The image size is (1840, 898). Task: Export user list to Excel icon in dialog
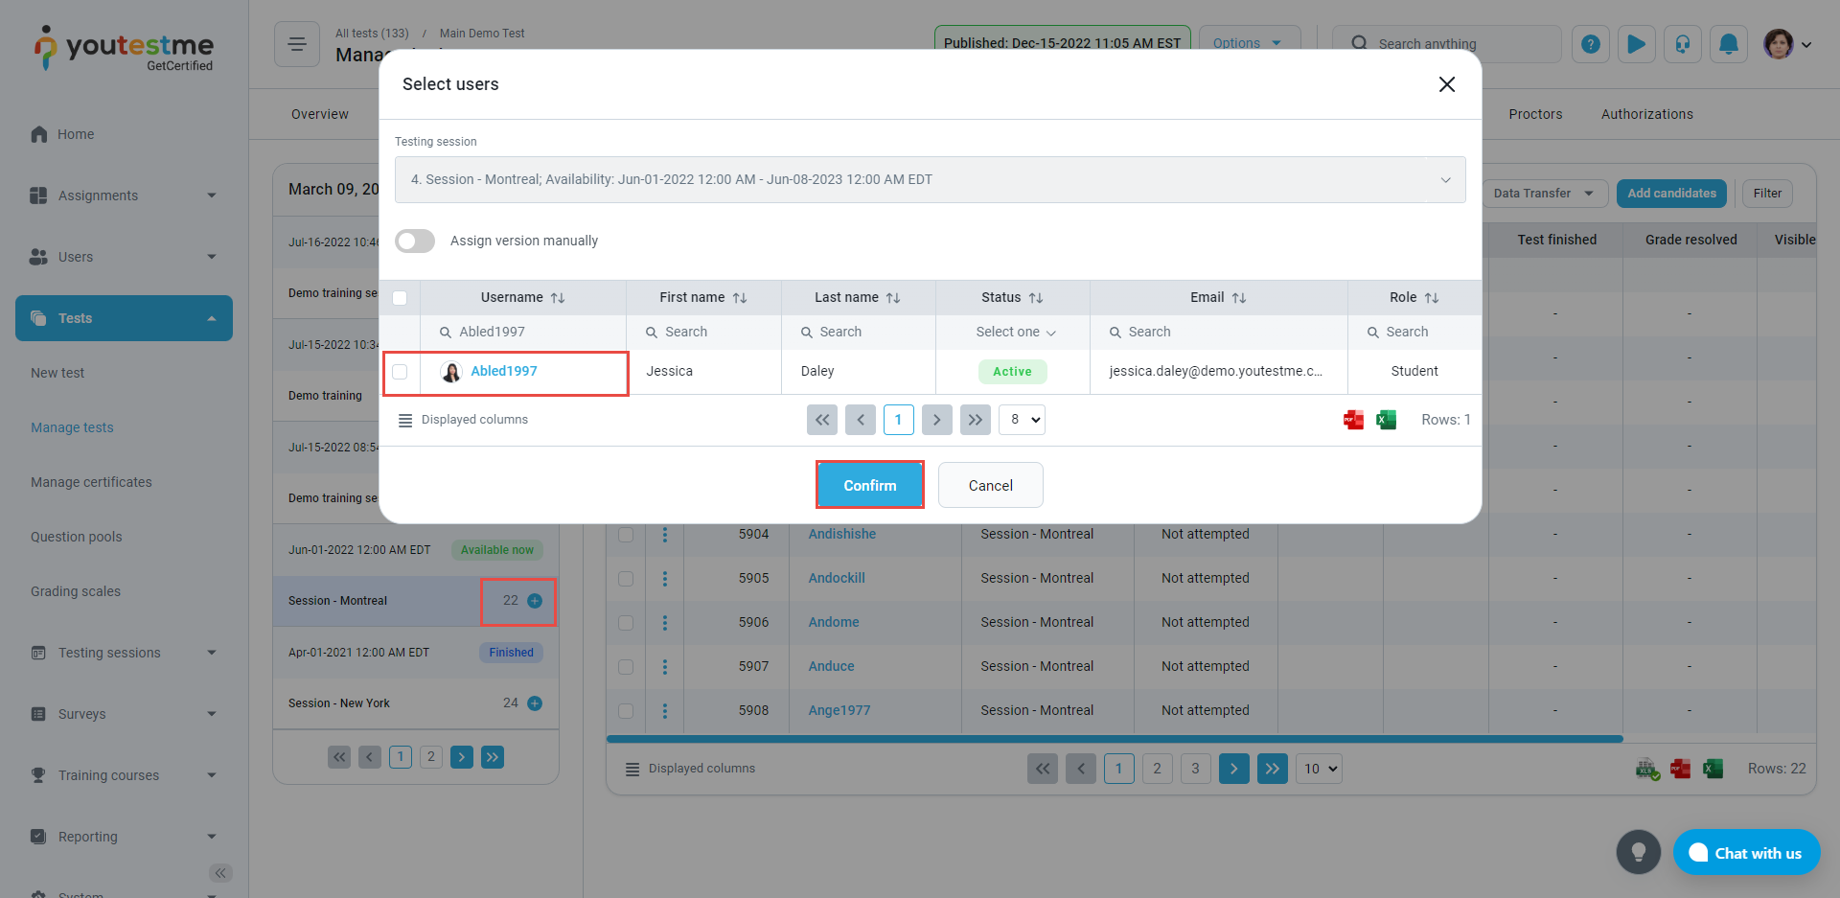click(x=1386, y=420)
